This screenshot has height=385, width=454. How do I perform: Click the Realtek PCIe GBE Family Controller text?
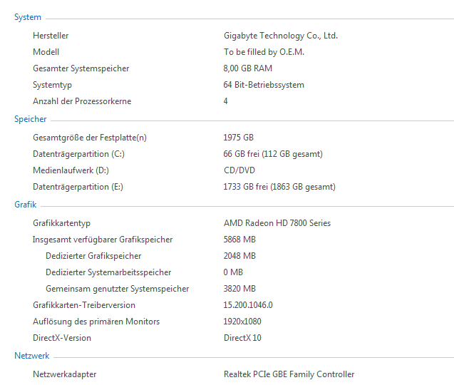pyautogui.click(x=289, y=374)
